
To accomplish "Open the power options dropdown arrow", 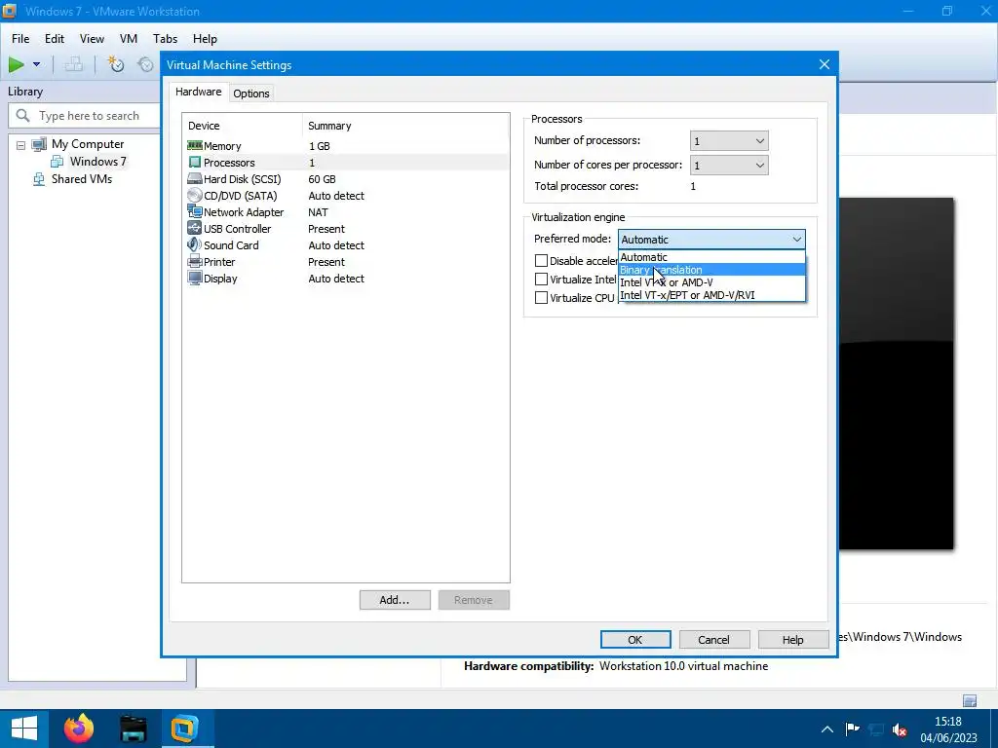I will 36,64.
